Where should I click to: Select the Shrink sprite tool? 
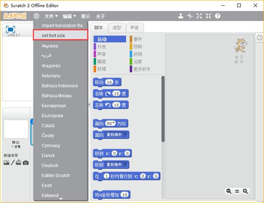tap(208, 16)
